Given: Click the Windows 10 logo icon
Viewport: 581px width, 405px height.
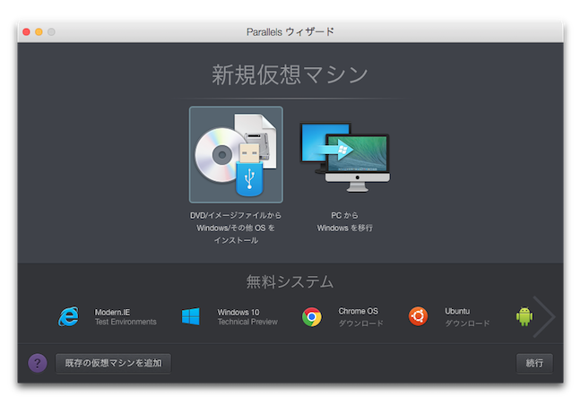Looking at the screenshot, I should tap(190, 316).
